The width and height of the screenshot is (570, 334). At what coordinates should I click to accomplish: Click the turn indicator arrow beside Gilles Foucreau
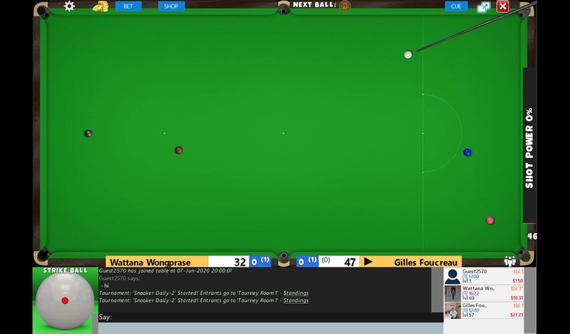point(368,262)
